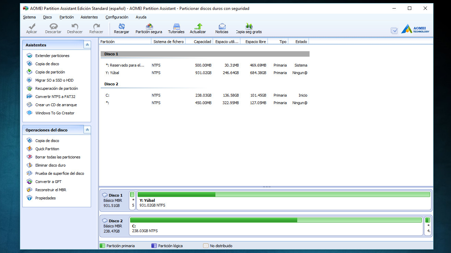Click Migrar SO a SSD o HDD
The image size is (451, 253).
[54, 80]
